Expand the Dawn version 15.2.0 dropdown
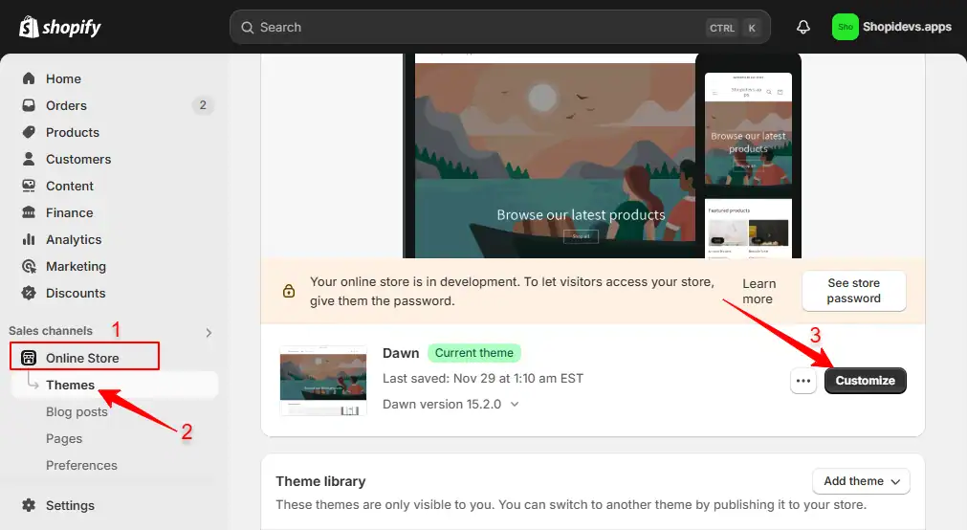 point(515,404)
